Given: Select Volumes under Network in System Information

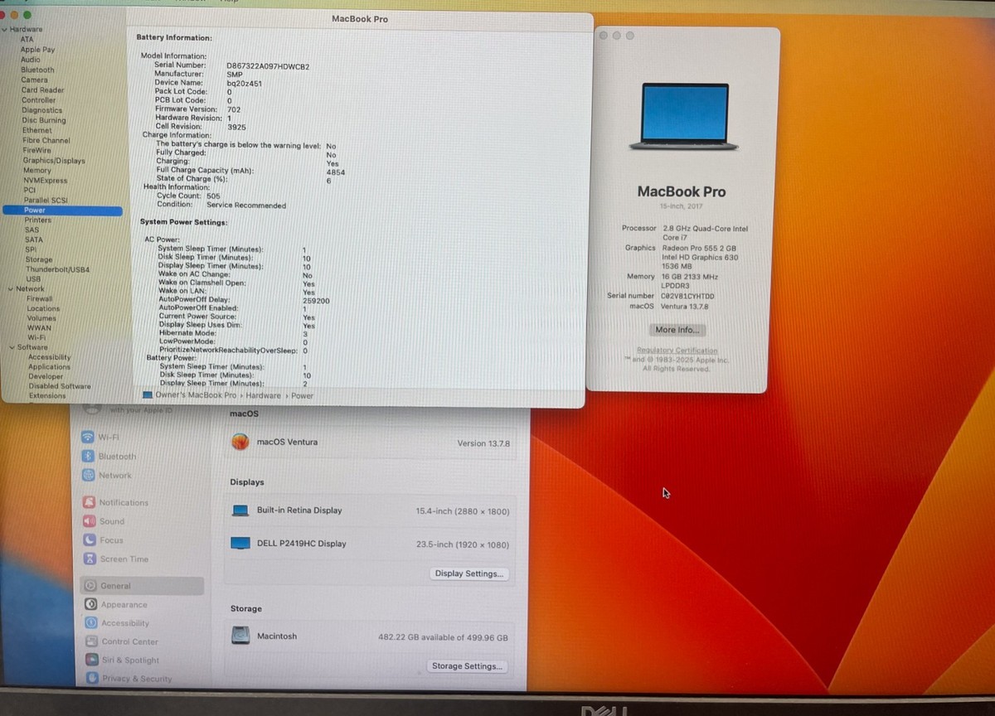Looking at the screenshot, I should (x=41, y=318).
